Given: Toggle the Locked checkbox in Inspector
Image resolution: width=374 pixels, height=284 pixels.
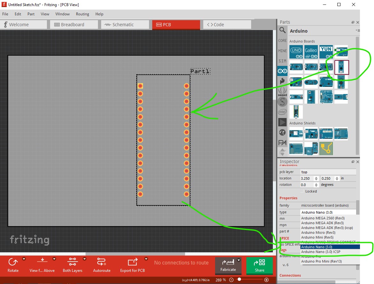Looking at the screenshot, I should click(x=302, y=191).
